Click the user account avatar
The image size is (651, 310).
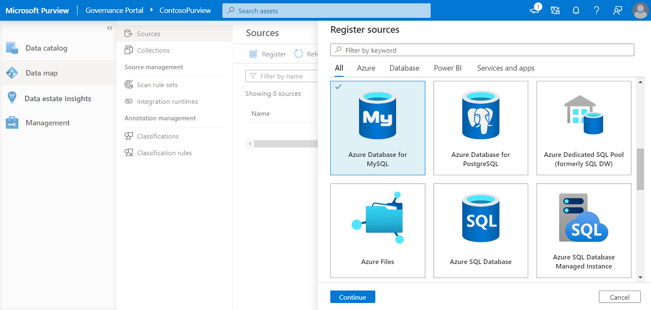click(x=640, y=10)
